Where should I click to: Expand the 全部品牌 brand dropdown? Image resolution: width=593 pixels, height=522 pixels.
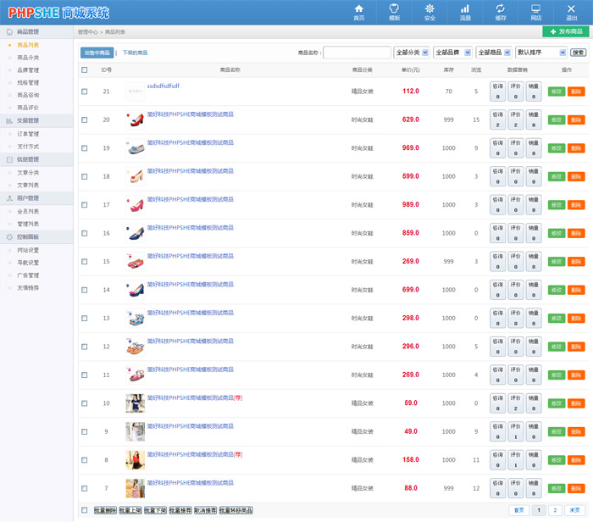click(452, 53)
